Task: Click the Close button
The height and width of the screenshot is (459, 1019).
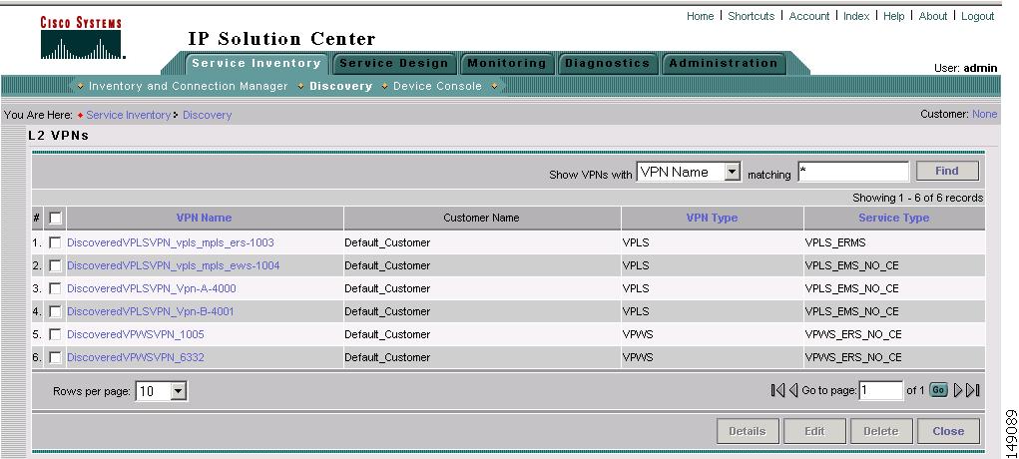Action: coord(947,431)
